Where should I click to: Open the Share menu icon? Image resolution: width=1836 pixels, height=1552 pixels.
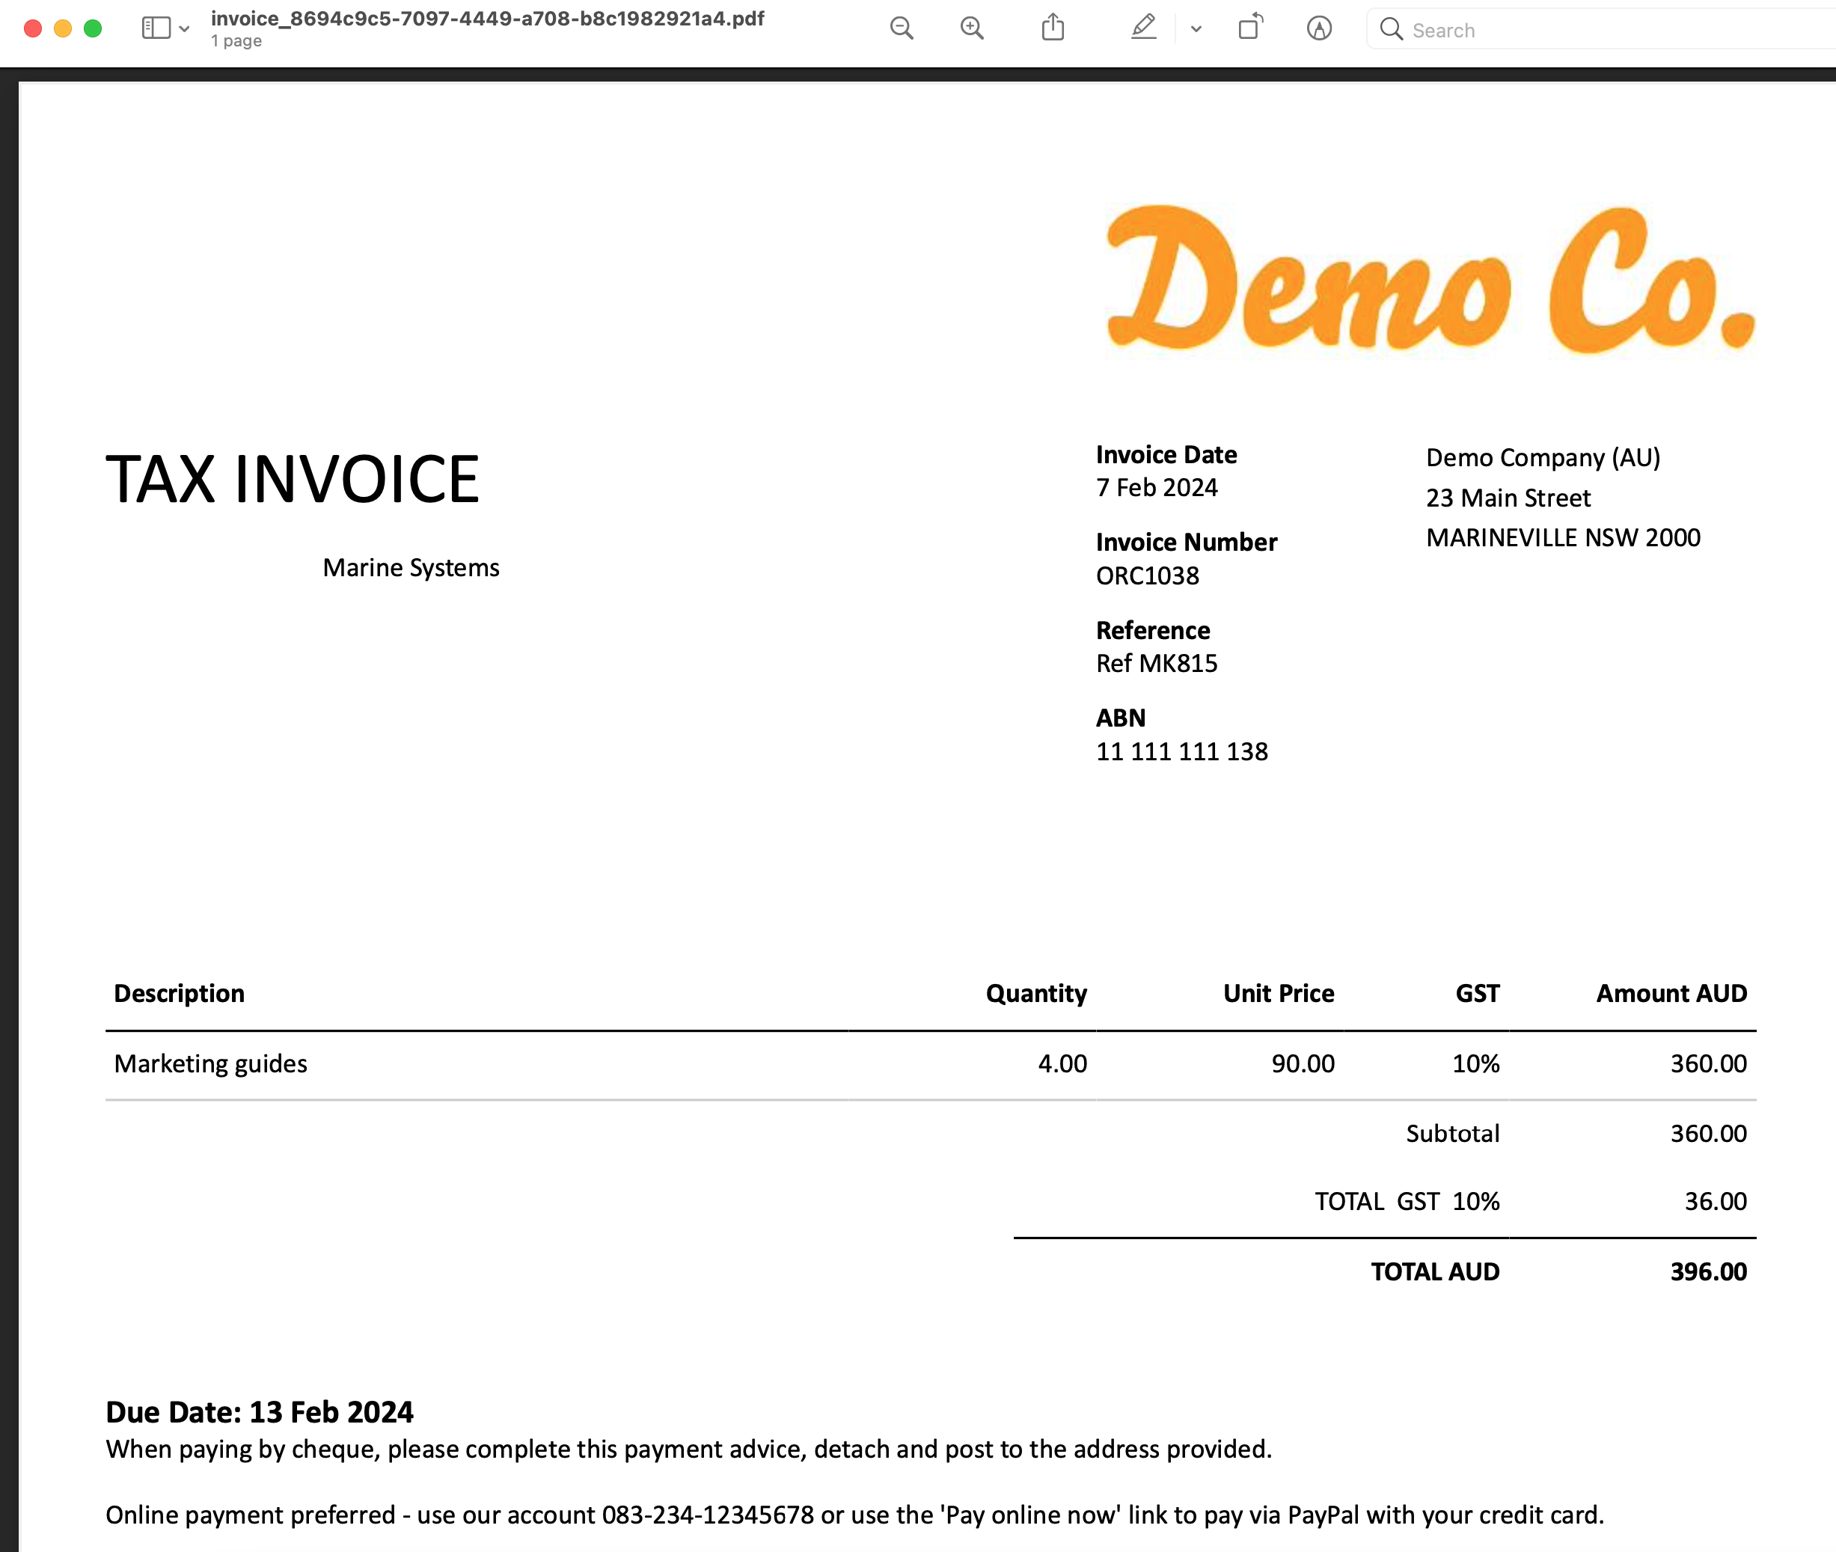(x=1053, y=28)
